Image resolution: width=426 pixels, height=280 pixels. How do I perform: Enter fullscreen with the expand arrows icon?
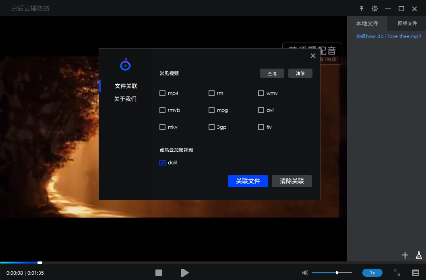pyautogui.click(x=397, y=273)
